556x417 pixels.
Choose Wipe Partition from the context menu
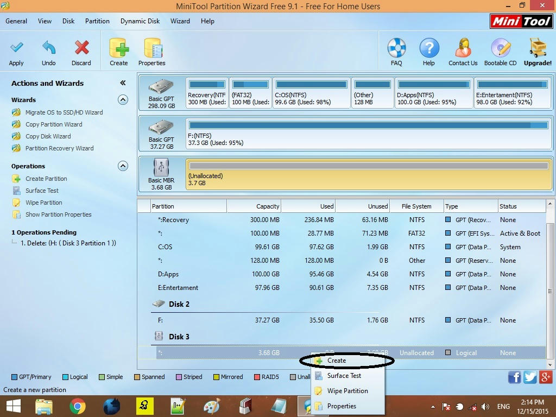tap(347, 391)
